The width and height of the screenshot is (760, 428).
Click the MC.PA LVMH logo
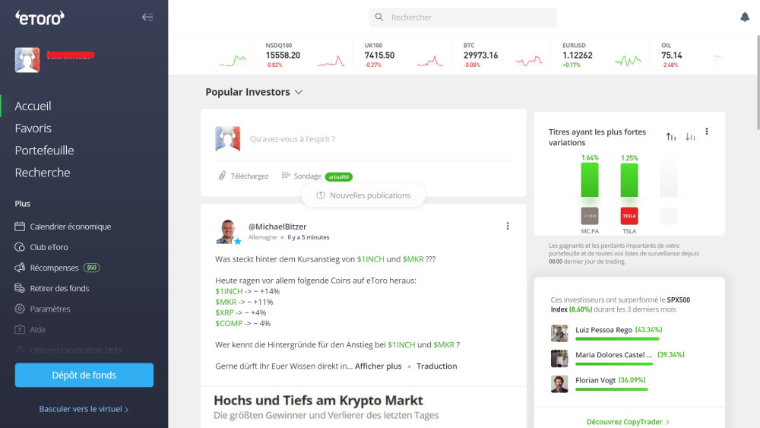pos(590,216)
